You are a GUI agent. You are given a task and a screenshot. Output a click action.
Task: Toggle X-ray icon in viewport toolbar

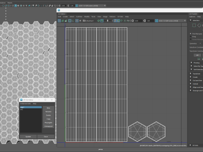(x=49, y=5)
